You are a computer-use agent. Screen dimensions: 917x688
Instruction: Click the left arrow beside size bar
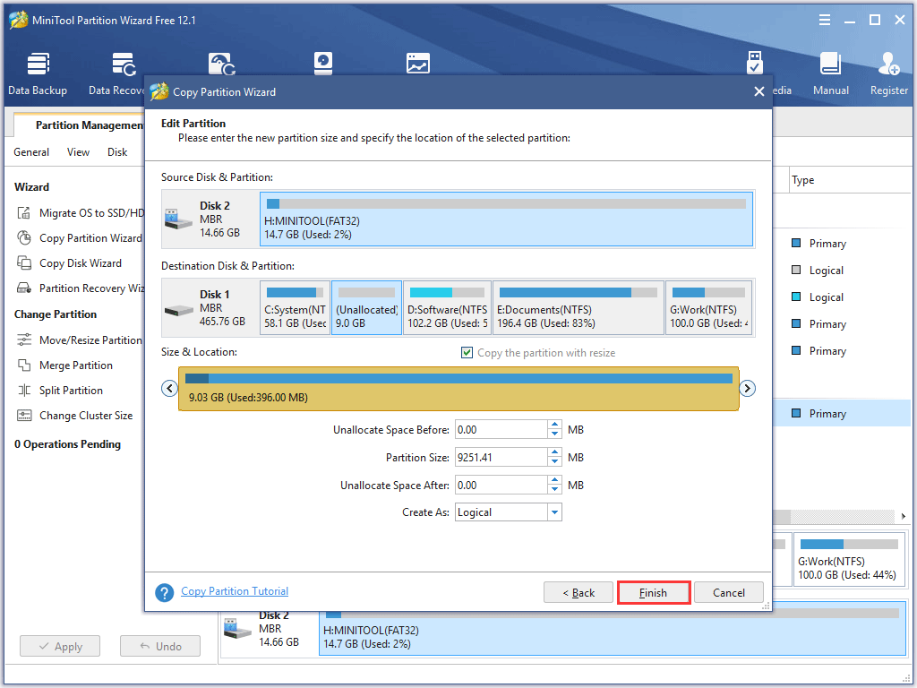click(x=169, y=389)
